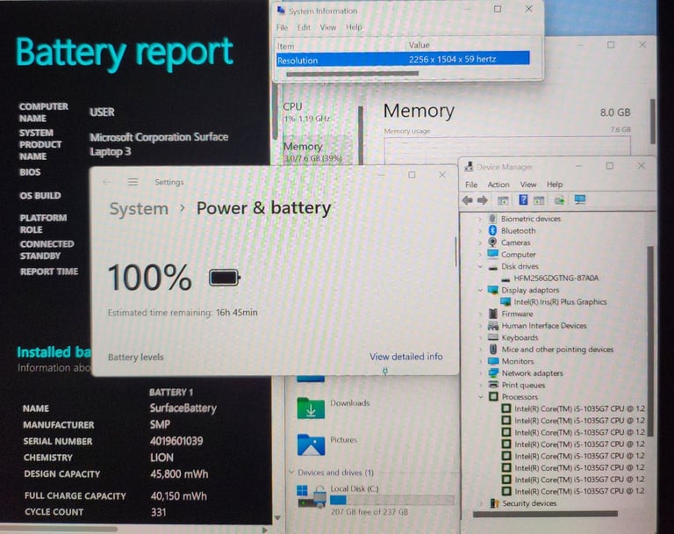The height and width of the screenshot is (534, 674).
Task: Open Edit menu in System Information
Action: click(x=304, y=27)
